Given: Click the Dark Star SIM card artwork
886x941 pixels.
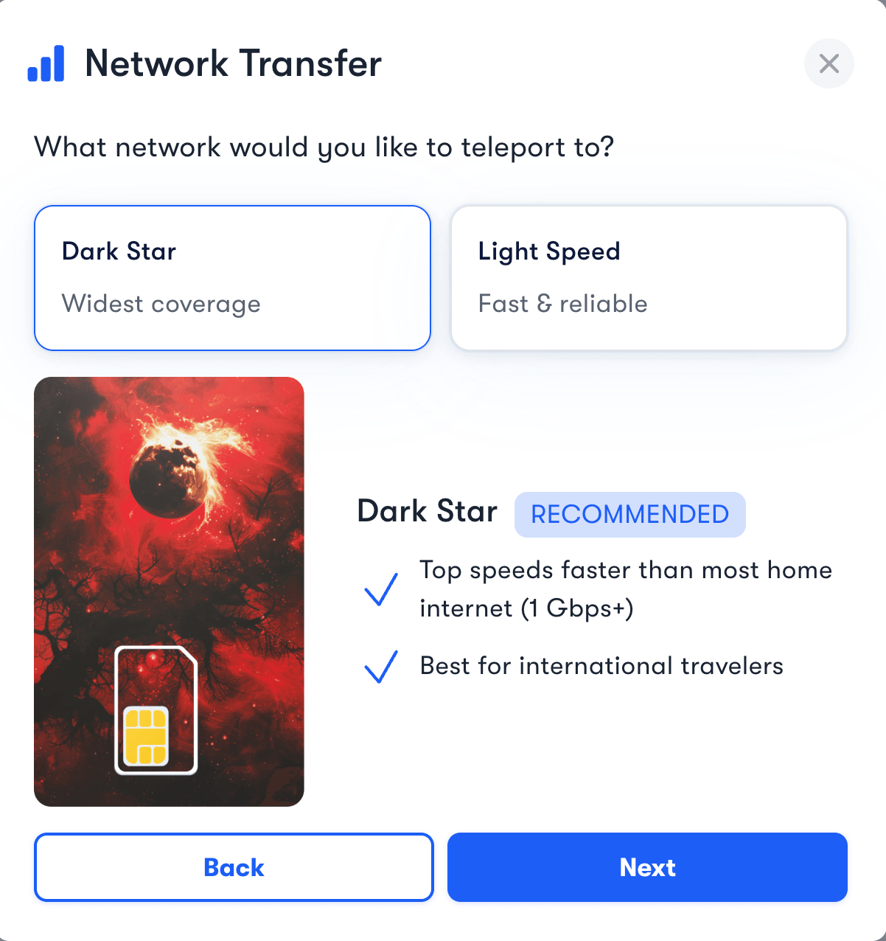Looking at the screenshot, I should tap(169, 591).
